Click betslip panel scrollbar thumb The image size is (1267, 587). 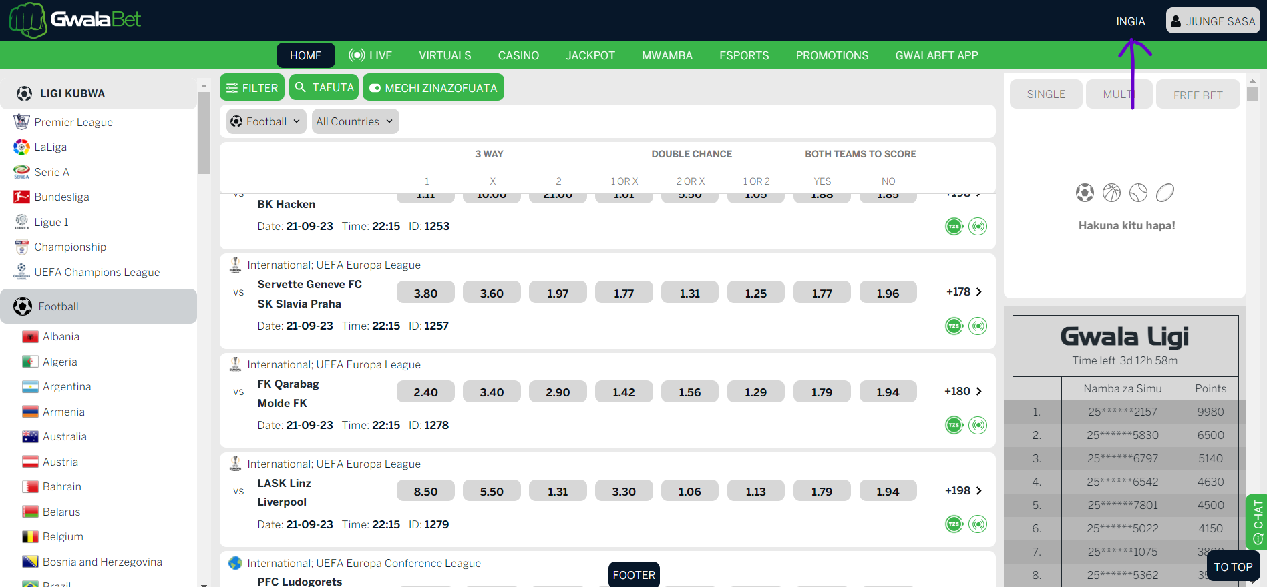point(1252,94)
